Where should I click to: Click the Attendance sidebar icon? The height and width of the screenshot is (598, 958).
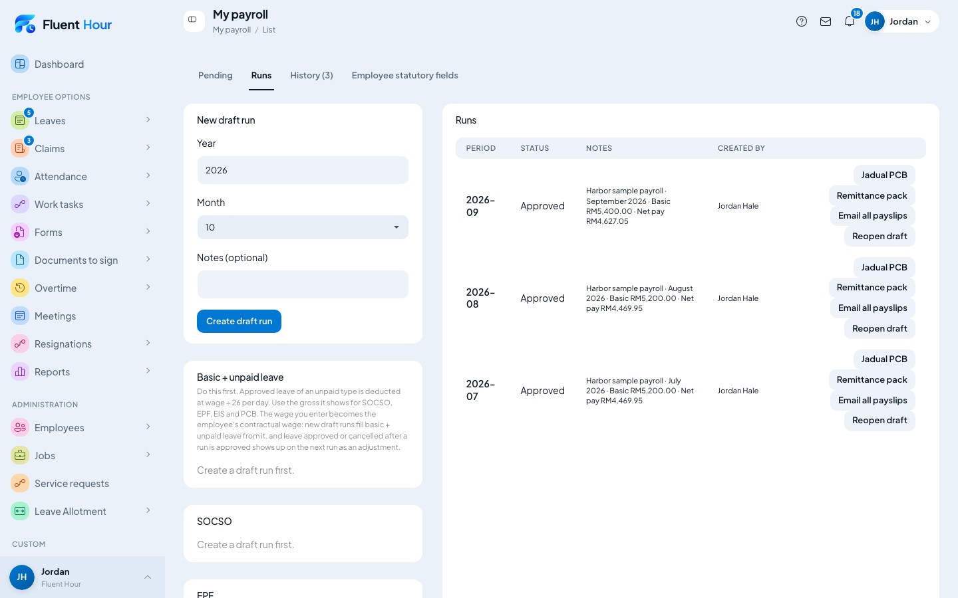tap(20, 176)
